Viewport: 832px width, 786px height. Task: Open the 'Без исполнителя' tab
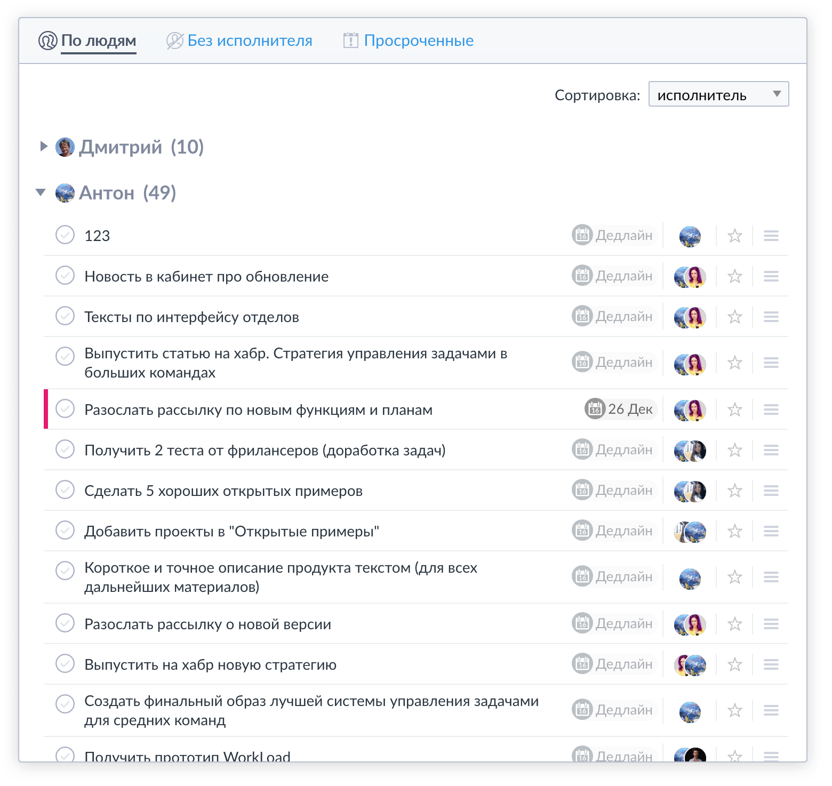tap(239, 41)
